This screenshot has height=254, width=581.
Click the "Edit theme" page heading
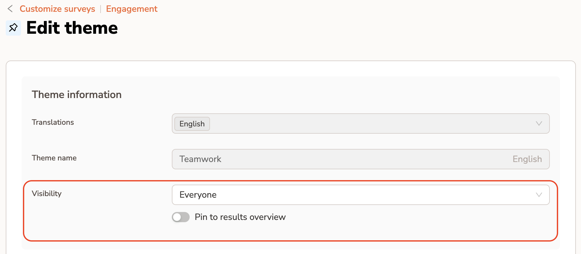pyautogui.click(x=72, y=28)
